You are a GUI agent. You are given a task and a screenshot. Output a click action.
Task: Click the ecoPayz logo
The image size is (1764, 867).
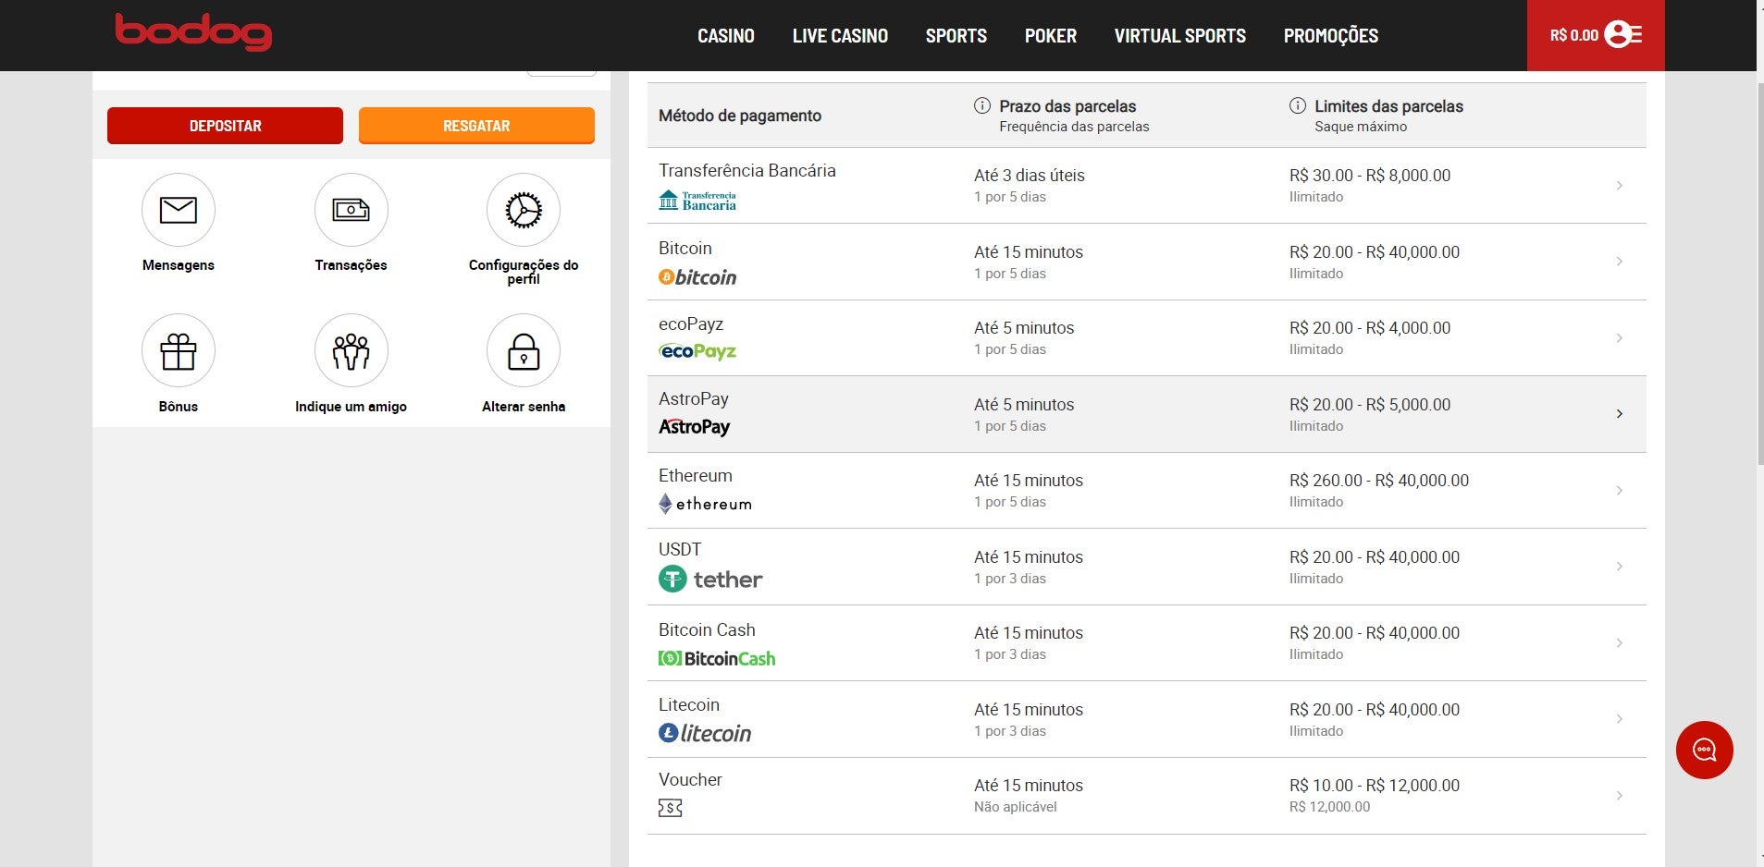pyautogui.click(x=697, y=351)
